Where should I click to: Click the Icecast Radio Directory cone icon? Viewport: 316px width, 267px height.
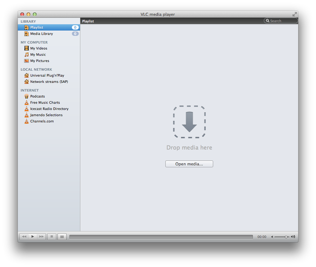(26, 109)
